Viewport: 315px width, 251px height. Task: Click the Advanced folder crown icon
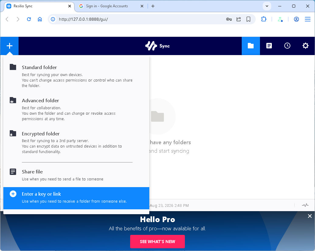click(13, 100)
